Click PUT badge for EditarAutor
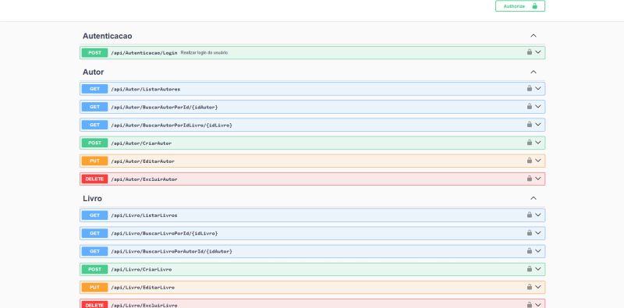 coord(94,161)
